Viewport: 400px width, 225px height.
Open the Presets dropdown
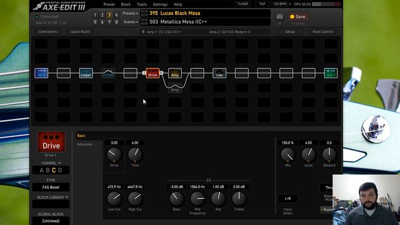(x=131, y=13)
